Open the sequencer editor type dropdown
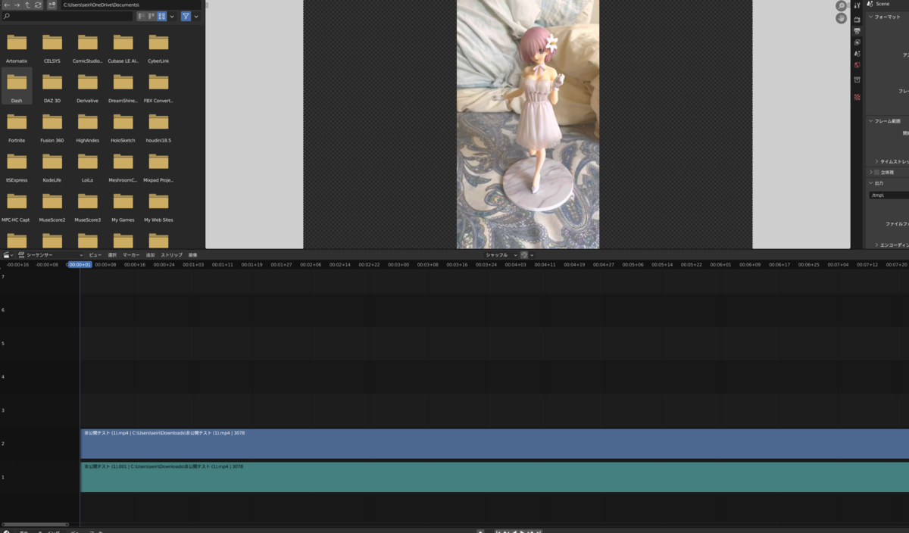The image size is (909, 533). point(8,255)
